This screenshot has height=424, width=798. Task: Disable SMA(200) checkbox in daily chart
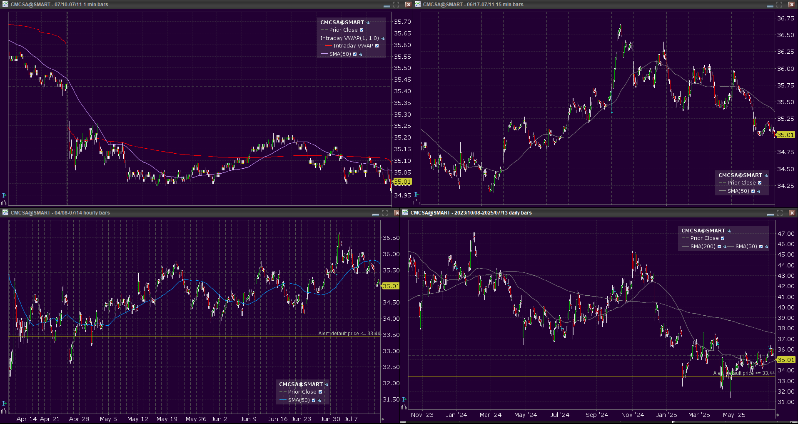click(x=719, y=247)
